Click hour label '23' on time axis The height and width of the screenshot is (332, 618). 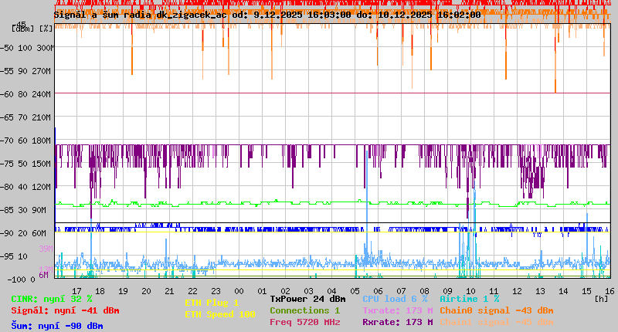pyautogui.click(x=216, y=291)
